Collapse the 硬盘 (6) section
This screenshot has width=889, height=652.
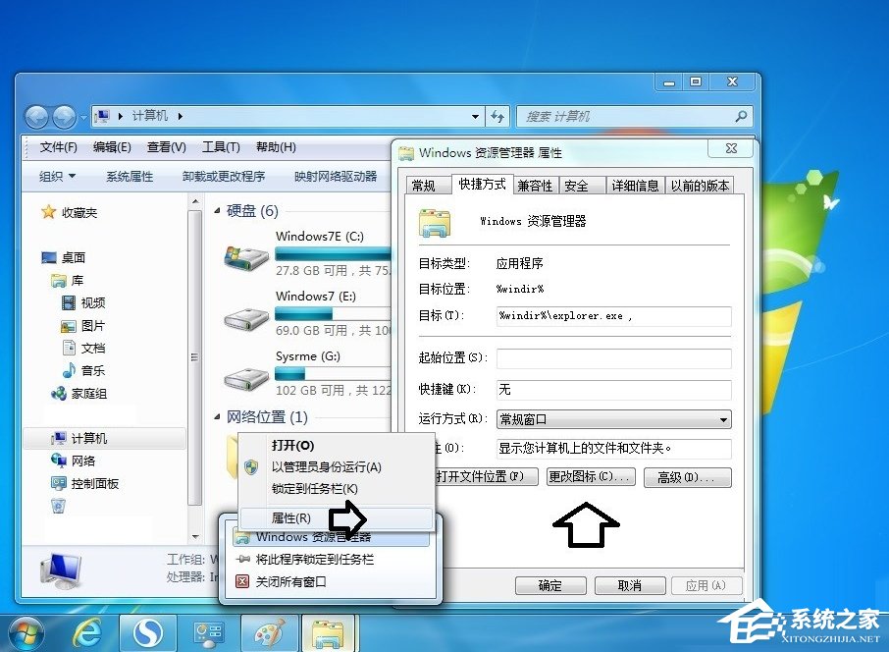(x=218, y=211)
